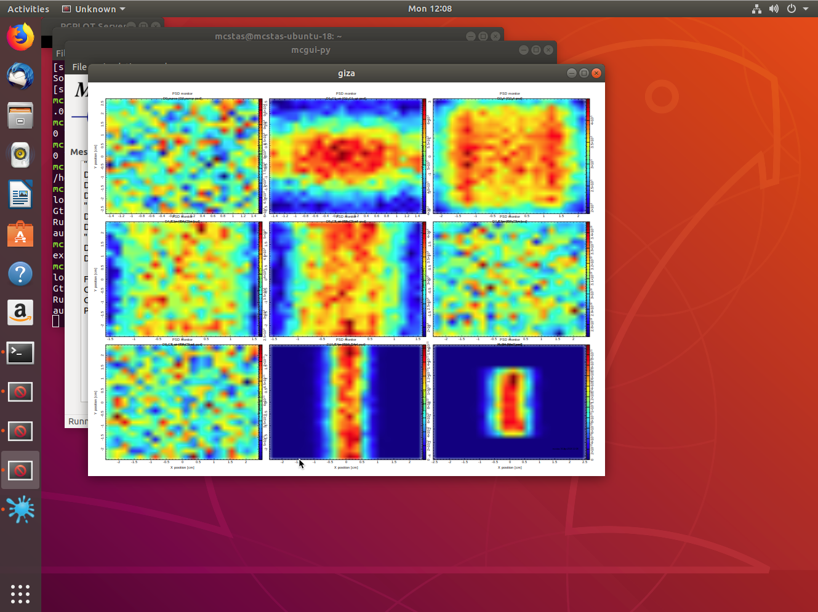Expand the Unknown application menu

[94, 9]
